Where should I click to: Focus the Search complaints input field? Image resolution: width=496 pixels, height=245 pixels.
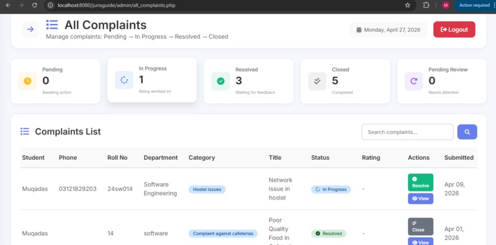[x=407, y=132]
